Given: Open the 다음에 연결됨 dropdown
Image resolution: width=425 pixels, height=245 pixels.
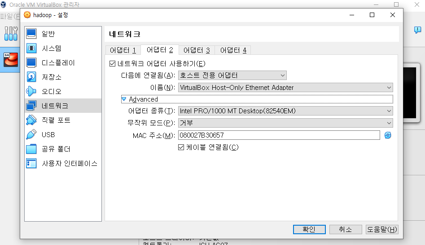Looking at the screenshot, I should pyautogui.click(x=232, y=75).
